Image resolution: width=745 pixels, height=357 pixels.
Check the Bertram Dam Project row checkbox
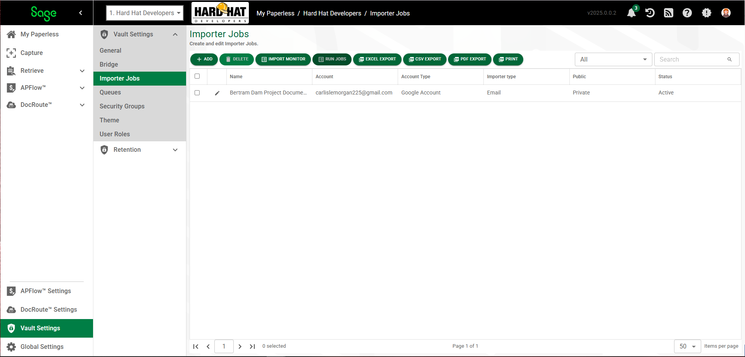click(x=197, y=93)
